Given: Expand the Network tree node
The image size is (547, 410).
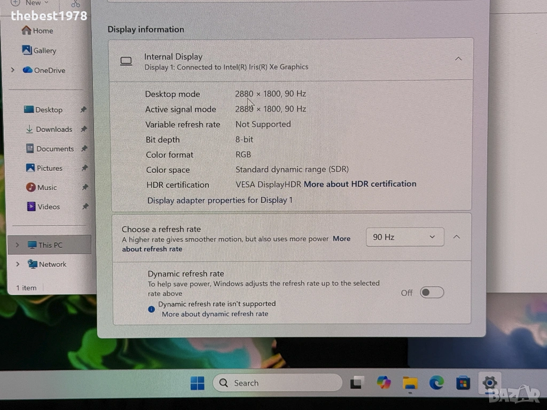Looking at the screenshot, I should [x=17, y=264].
